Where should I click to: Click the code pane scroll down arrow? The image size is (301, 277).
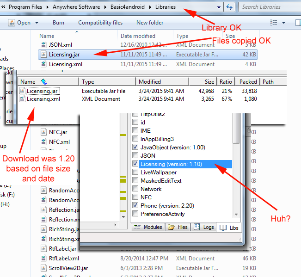[x=123, y=217]
